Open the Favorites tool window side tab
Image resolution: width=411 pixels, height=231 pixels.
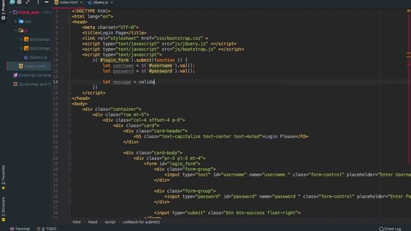(3, 175)
